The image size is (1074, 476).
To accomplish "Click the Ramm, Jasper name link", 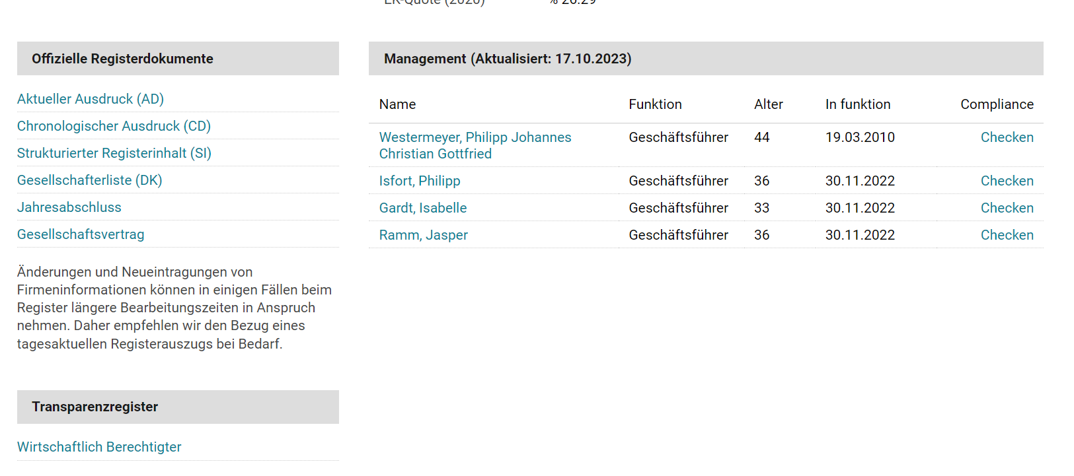I will click(423, 235).
